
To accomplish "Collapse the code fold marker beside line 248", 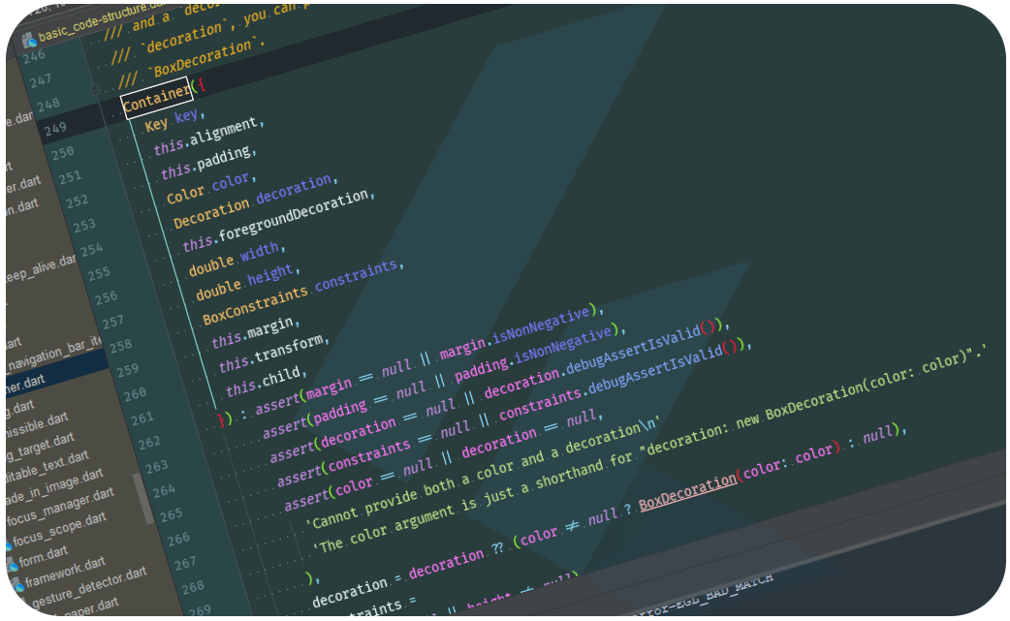I will [x=95, y=90].
